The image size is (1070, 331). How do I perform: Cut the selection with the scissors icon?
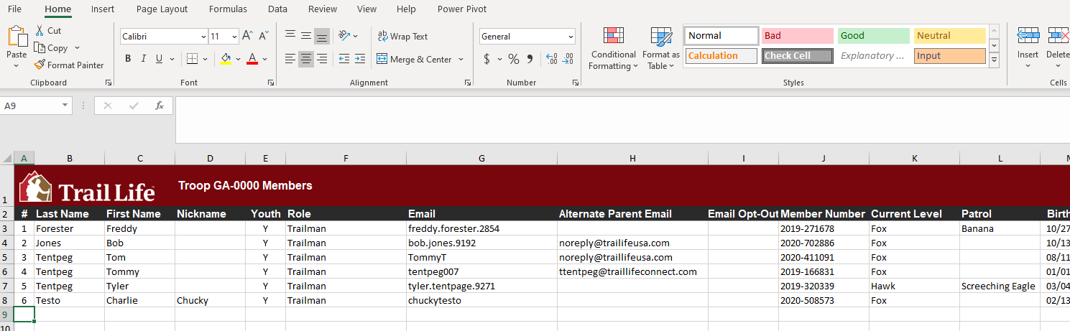pos(39,31)
